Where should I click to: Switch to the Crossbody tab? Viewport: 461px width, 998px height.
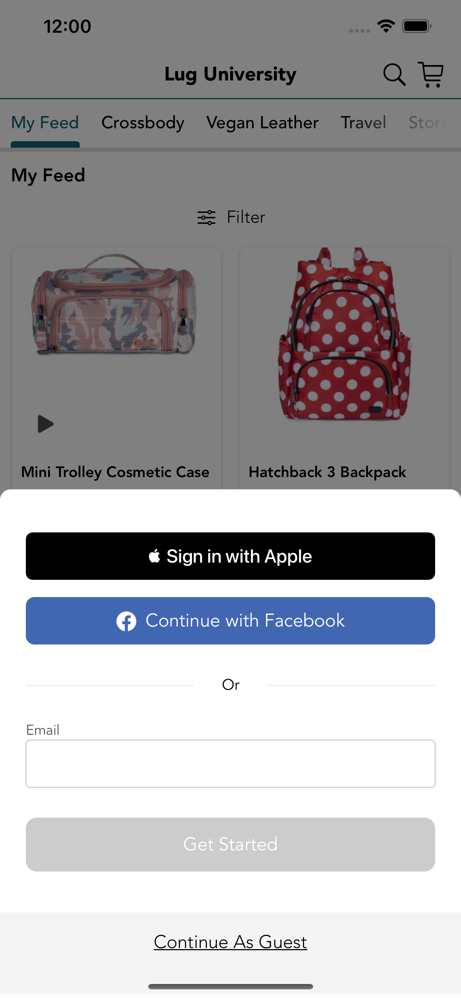point(143,123)
